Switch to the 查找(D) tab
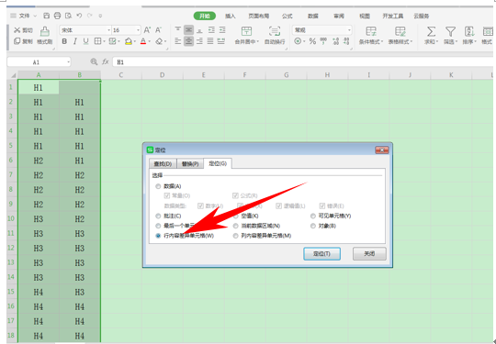The width and height of the screenshot is (496, 344). (x=163, y=164)
